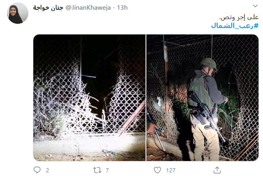Like the tweet with the heart icon
Image resolution: width=263 pixels, height=176 pixels.
pyautogui.click(x=157, y=170)
